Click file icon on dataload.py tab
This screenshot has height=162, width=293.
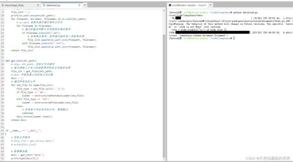click(44, 5)
